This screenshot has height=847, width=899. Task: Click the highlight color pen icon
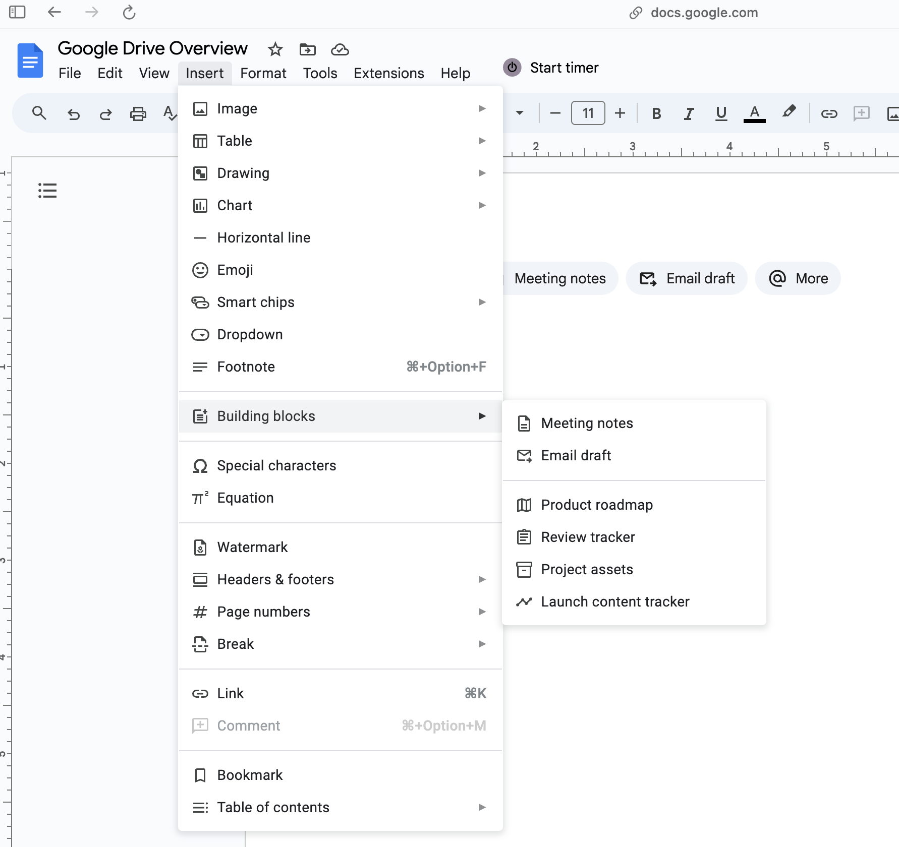pyautogui.click(x=789, y=113)
